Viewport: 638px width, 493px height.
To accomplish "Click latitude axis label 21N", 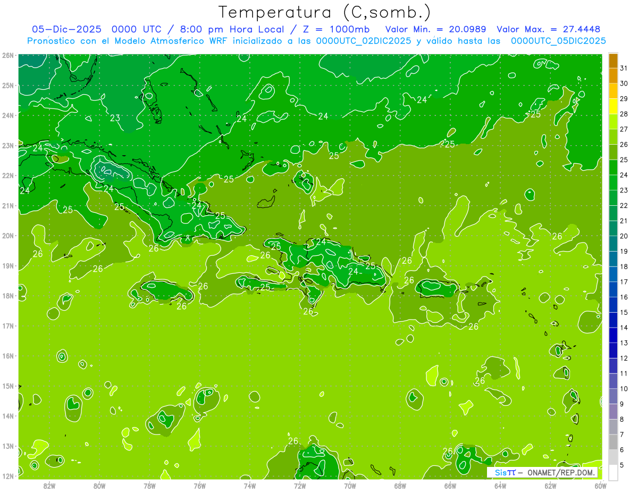I will pos(7,205).
